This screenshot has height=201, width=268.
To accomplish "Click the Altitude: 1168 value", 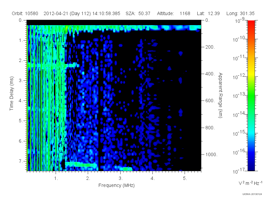I will pos(174,13).
